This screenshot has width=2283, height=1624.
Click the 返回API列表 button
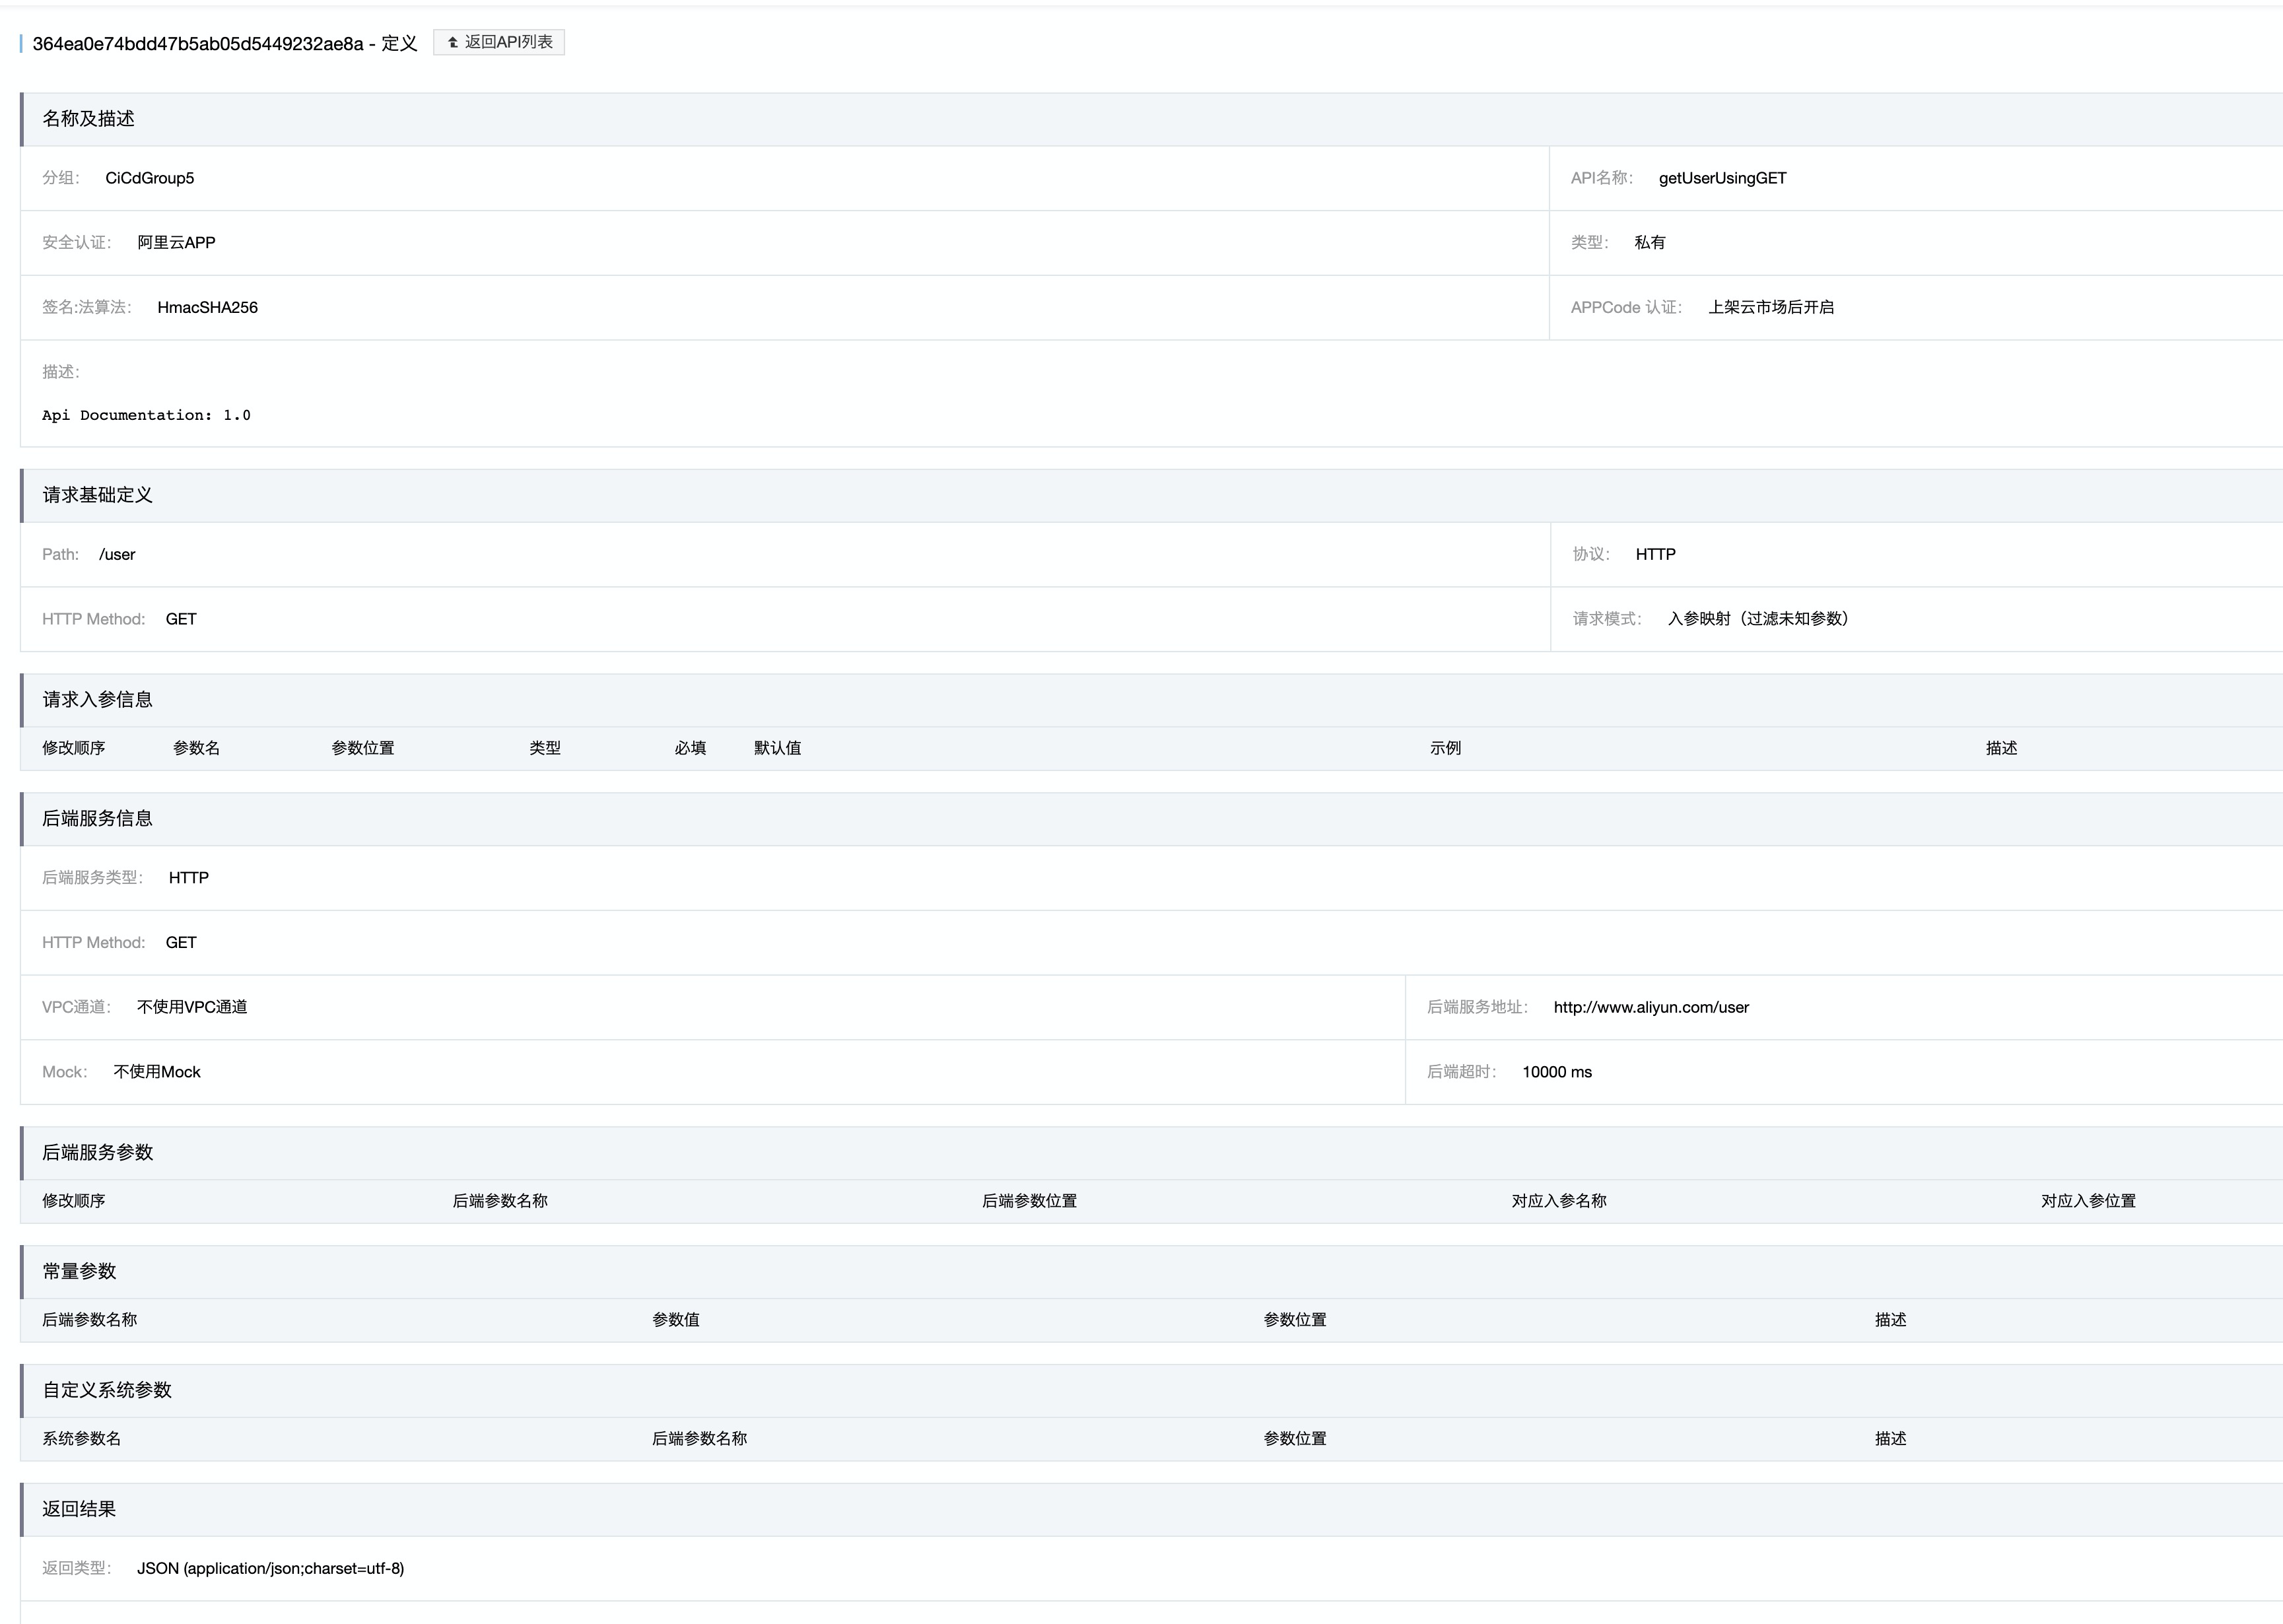click(499, 42)
